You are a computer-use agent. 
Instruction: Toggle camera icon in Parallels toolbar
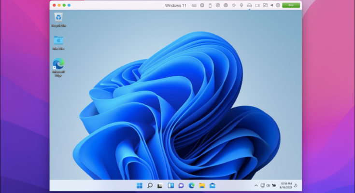tap(257, 5)
